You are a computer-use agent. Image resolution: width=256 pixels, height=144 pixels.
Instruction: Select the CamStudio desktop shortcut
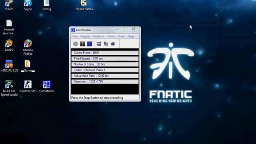[x=46, y=86]
